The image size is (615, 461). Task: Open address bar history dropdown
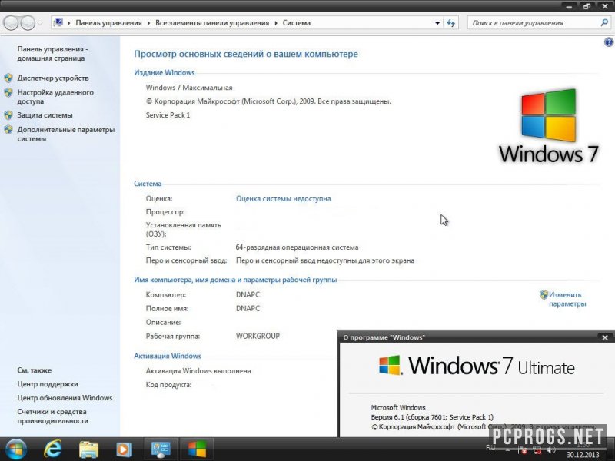pos(437,23)
